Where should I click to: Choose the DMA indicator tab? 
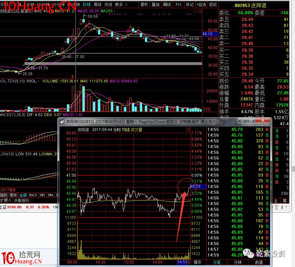tap(51, 195)
